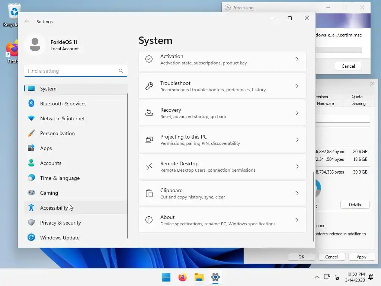Open System in the Settings sidebar
Image resolution: width=381 pixels, height=286 pixels.
tap(76, 89)
